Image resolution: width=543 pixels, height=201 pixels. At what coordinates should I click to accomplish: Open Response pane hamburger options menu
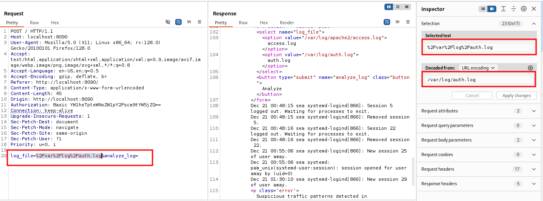(408, 22)
